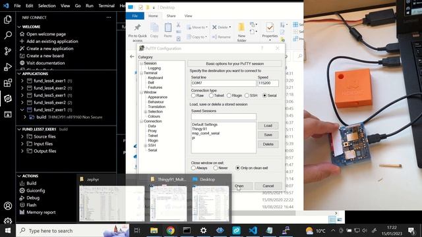The image size is (422, 237).
Task: Open File Explorer from the taskbar
Action: pos(154,230)
